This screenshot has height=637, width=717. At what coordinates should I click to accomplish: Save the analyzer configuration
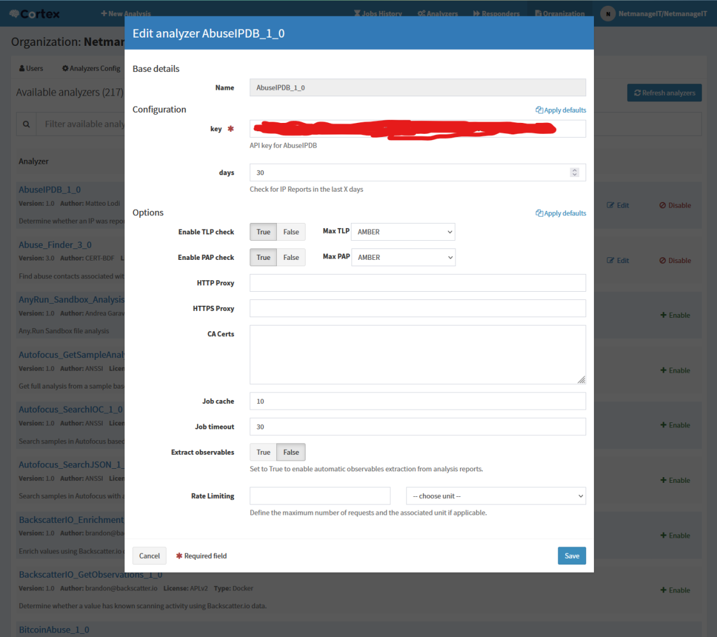point(572,556)
